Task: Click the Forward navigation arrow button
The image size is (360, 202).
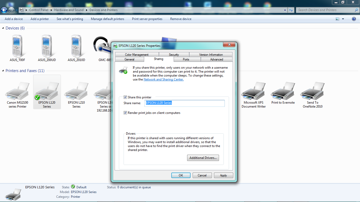Action: (11, 10)
